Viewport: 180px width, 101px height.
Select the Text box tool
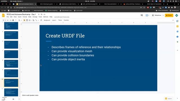pos(27,20)
